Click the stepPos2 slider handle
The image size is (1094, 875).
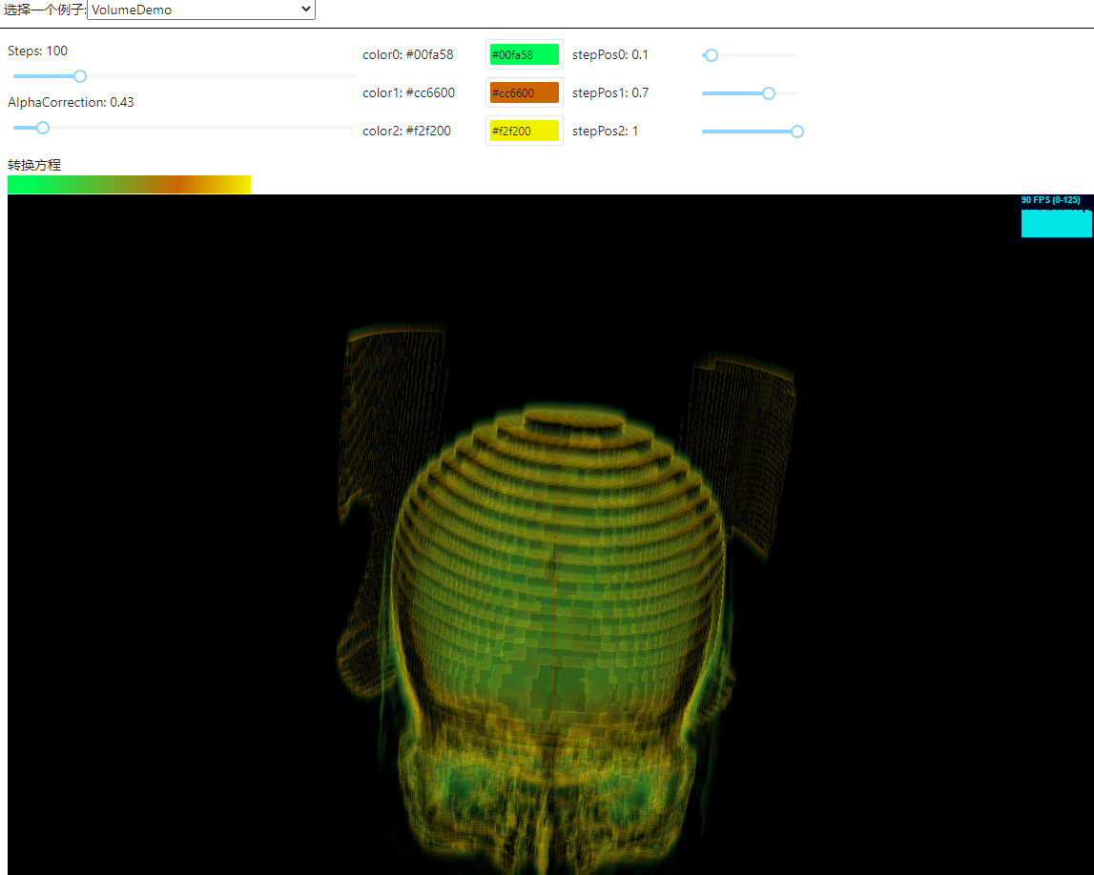(797, 132)
